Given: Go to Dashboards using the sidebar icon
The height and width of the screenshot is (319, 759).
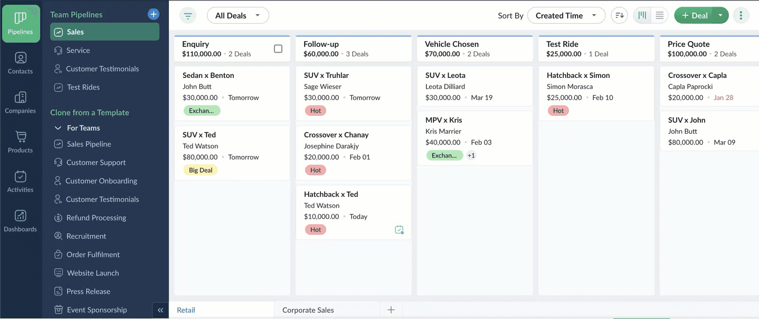Looking at the screenshot, I should tap(21, 220).
